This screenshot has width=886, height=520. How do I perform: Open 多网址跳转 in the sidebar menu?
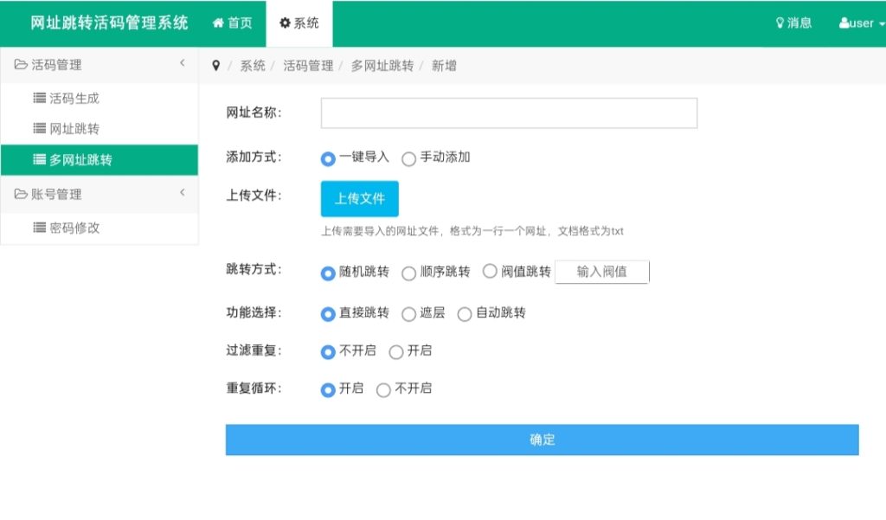click(x=80, y=160)
